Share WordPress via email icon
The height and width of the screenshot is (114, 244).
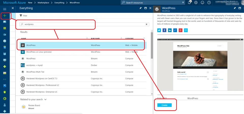pyautogui.click(x=186, y=30)
